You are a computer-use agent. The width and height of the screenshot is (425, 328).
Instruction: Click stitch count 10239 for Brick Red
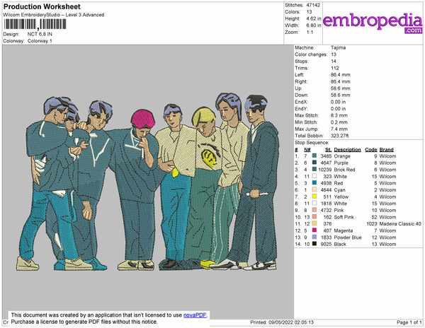324,170
